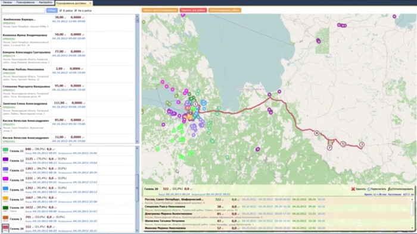Select route stop Дмитриева Марина Валентиновна
Viewport: 417px width, 234px height.
click(278, 215)
